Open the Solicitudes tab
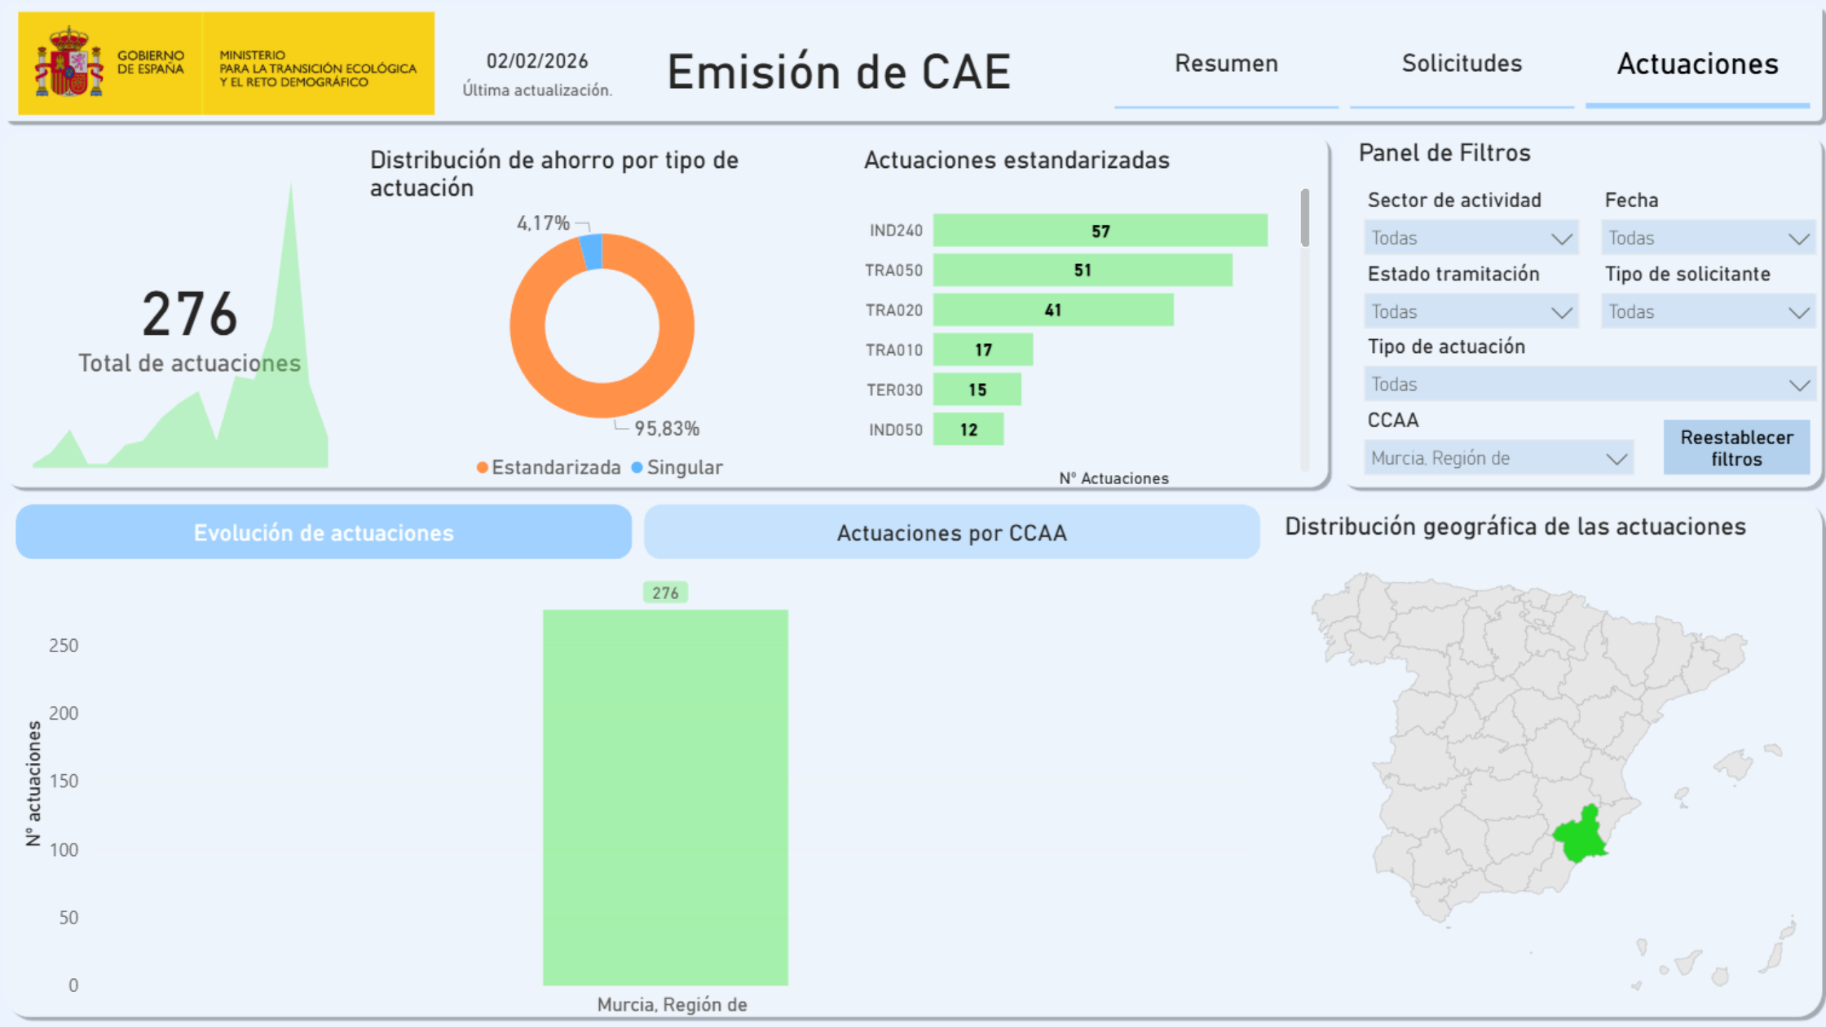Viewport: 1826px width, 1027px height. [1462, 64]
